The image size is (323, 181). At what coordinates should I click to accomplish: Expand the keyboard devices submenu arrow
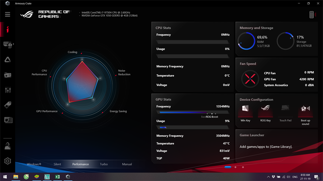point(14,44)
